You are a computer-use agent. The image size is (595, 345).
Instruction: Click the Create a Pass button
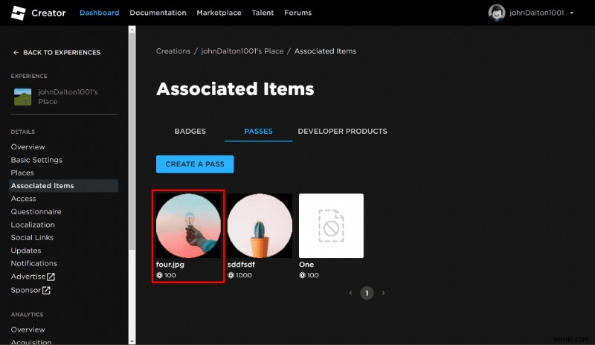195,164
